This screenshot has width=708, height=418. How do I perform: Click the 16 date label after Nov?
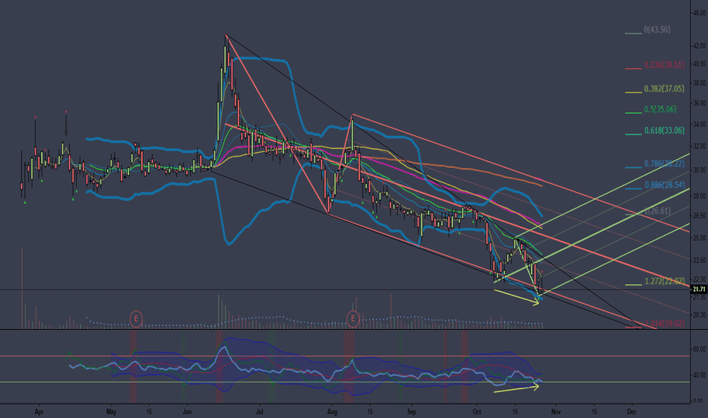point(594,412)
